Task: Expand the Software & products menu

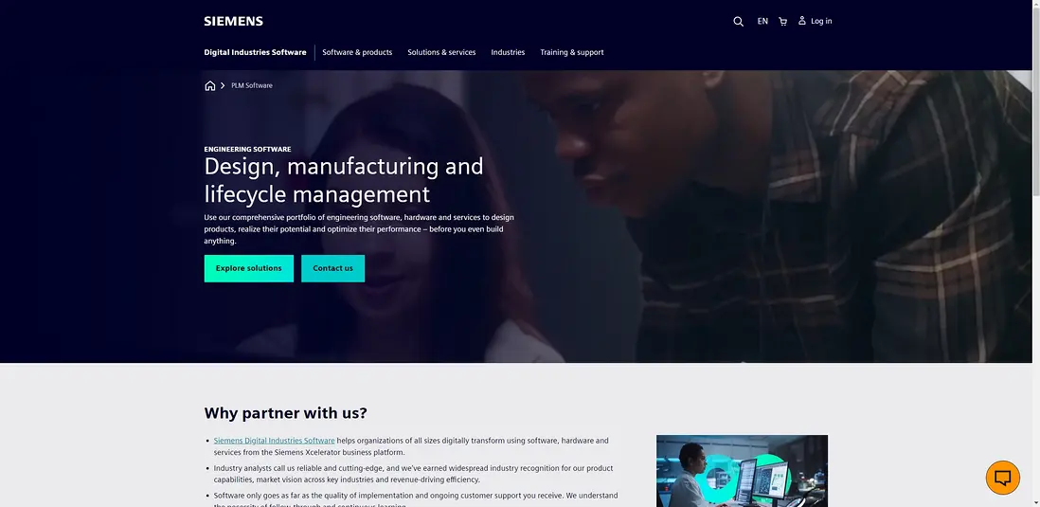Action: point(357,52)
